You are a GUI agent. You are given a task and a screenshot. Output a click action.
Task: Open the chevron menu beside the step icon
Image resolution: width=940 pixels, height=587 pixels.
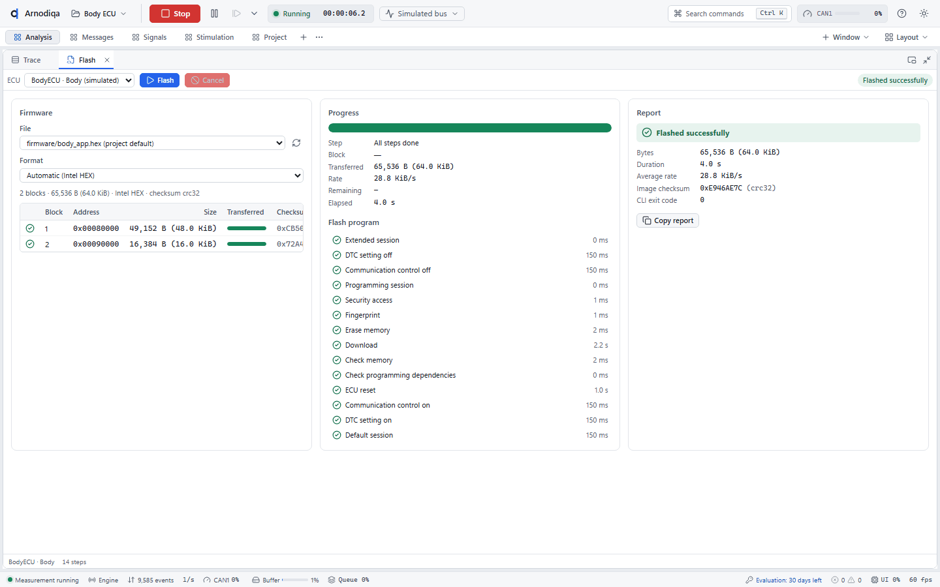pos(254,14)
